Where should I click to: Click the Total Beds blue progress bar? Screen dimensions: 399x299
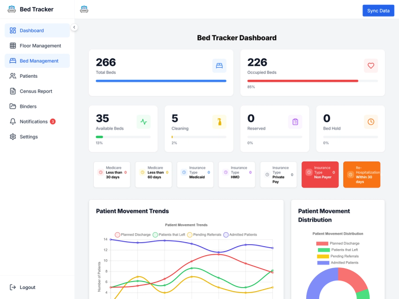point(161,81)
